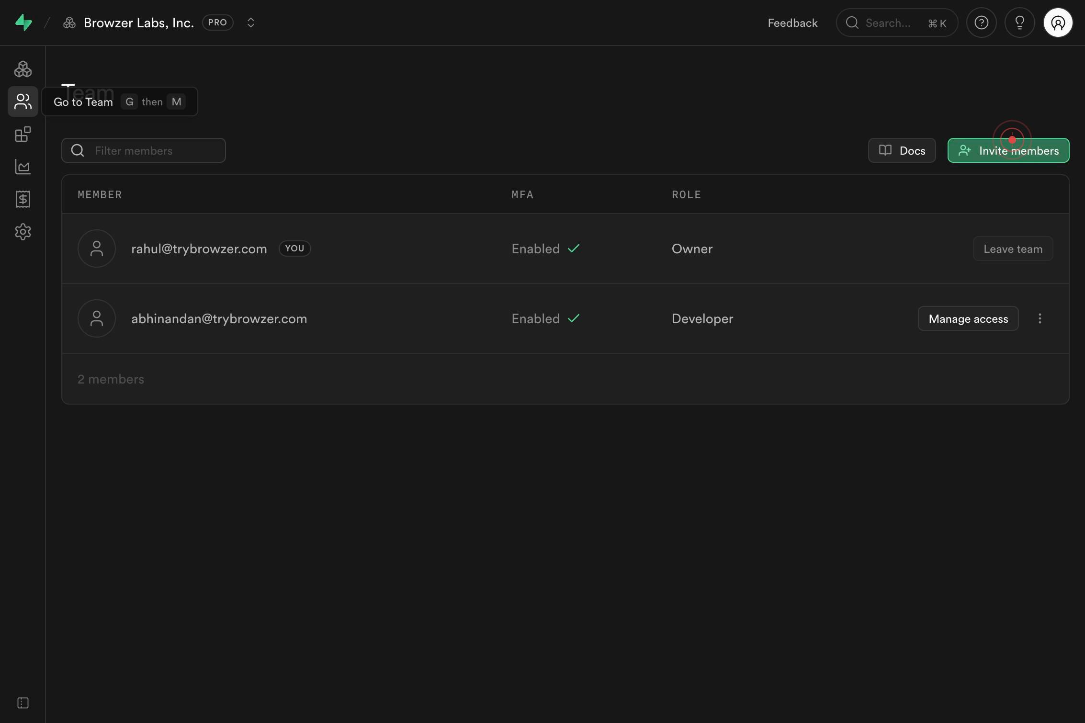Select Browzer Labs, Inc. organization breadcrumb
The height and width of the screenshot is (723, 1085).
click(x=139, y=23)
